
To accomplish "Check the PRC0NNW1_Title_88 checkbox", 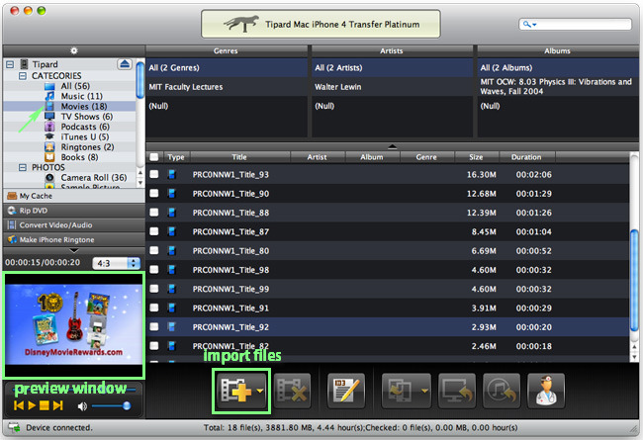I will point(154,213).
